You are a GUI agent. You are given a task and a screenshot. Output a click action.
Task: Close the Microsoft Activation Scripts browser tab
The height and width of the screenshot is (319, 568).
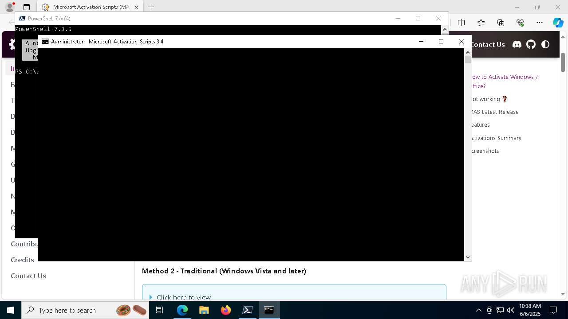pos(136,7)
